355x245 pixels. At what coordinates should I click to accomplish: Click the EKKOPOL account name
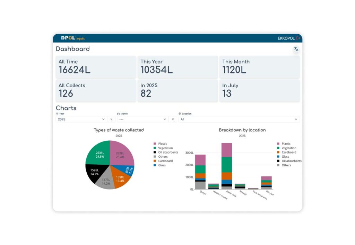pos(286,38)
